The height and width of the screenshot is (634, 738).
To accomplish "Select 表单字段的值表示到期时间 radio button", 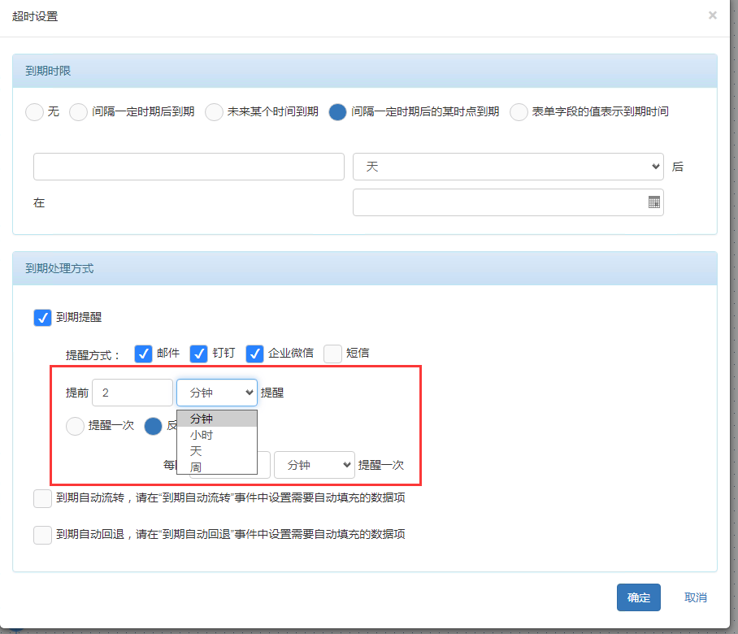I will point(519,112).
